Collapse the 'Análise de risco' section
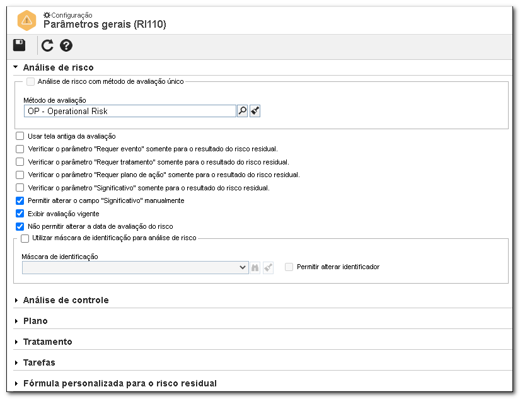 16,67
